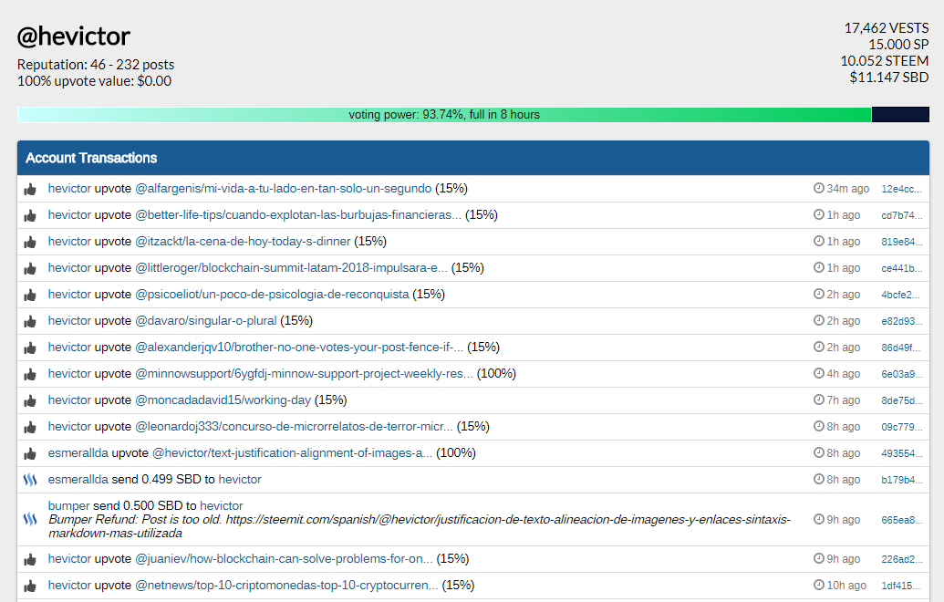Open transaction hash 12e4cc...
Viewport: 944px width, 602px height.
[901, 189]
